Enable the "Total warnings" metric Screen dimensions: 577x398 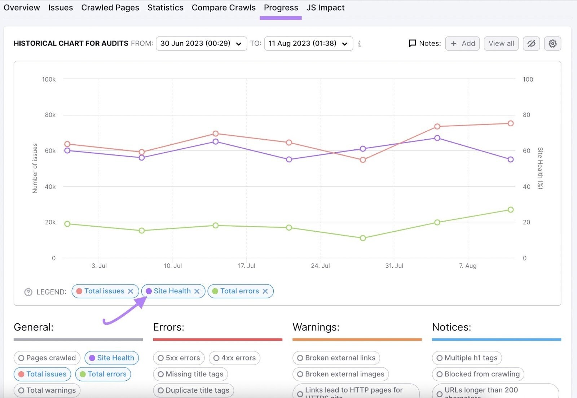[x=47, y=390]
